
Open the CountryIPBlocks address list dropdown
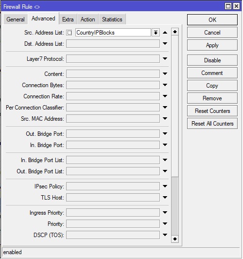pos(156,33)
